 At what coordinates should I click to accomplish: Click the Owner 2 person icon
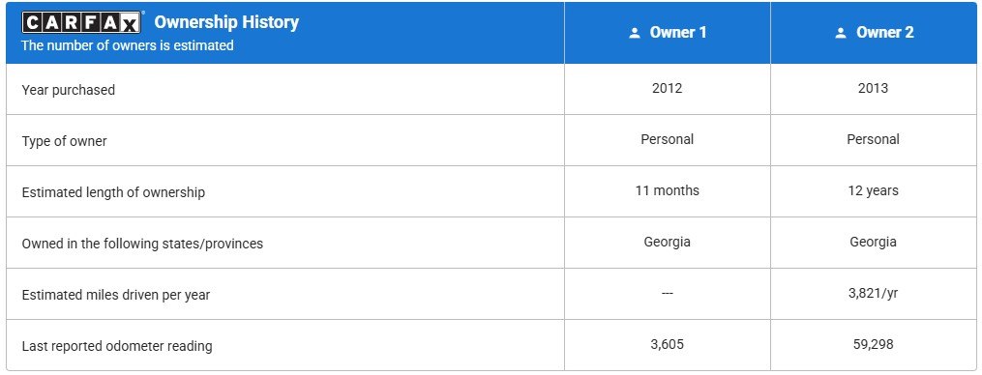coord(841,33)
